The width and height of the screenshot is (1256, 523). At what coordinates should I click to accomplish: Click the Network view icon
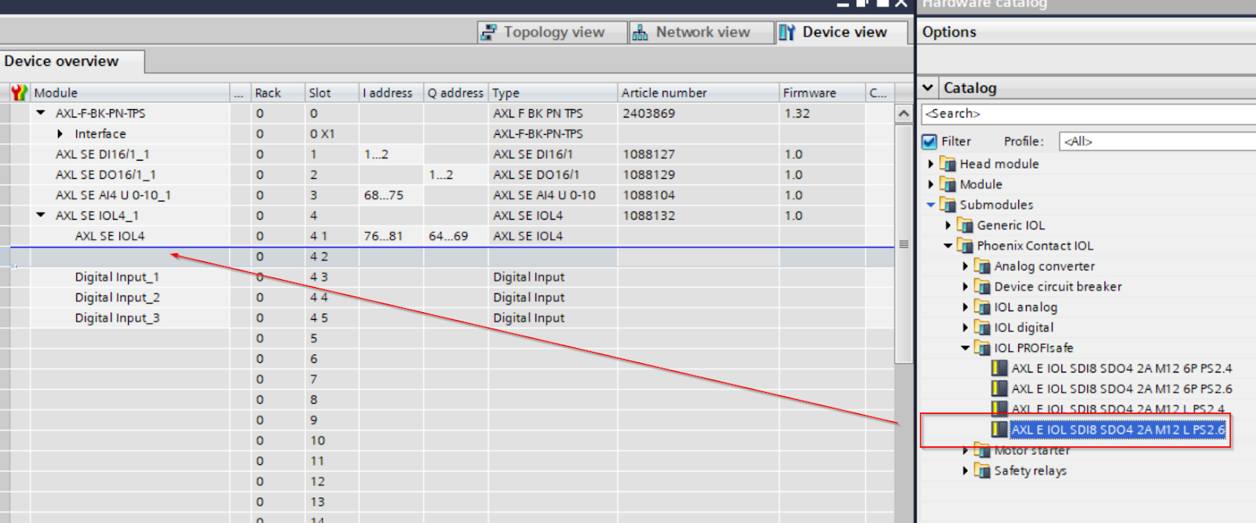[x=641, y=33]
